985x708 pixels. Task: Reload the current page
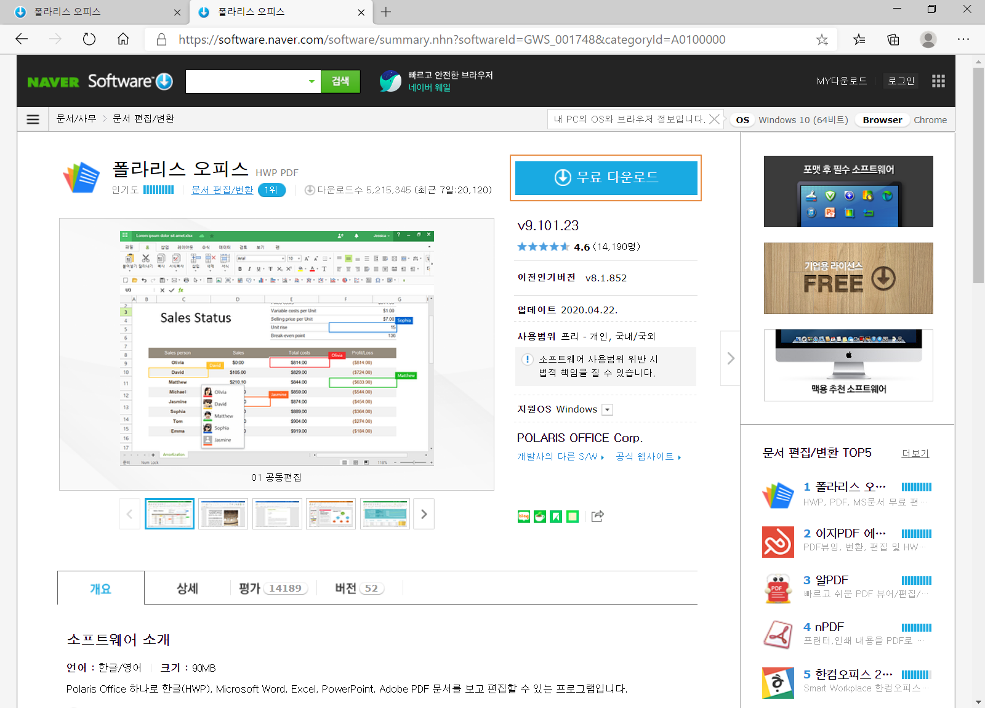89,39
